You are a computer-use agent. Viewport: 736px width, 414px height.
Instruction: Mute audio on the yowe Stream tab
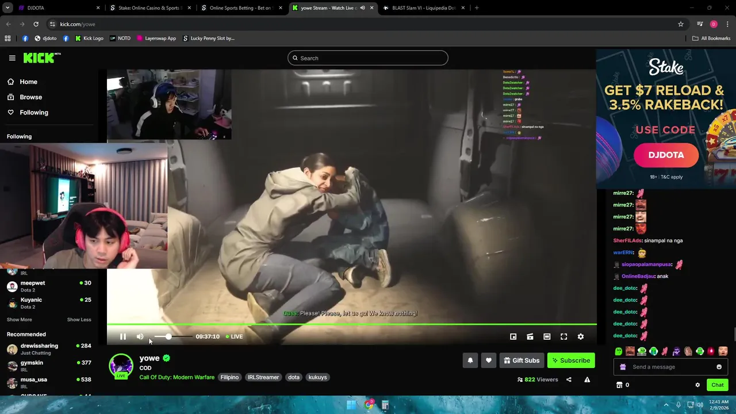coord(362,8)
